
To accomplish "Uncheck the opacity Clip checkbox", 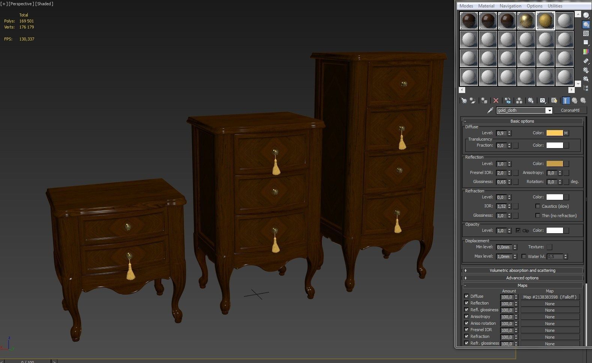I will 518,230.
